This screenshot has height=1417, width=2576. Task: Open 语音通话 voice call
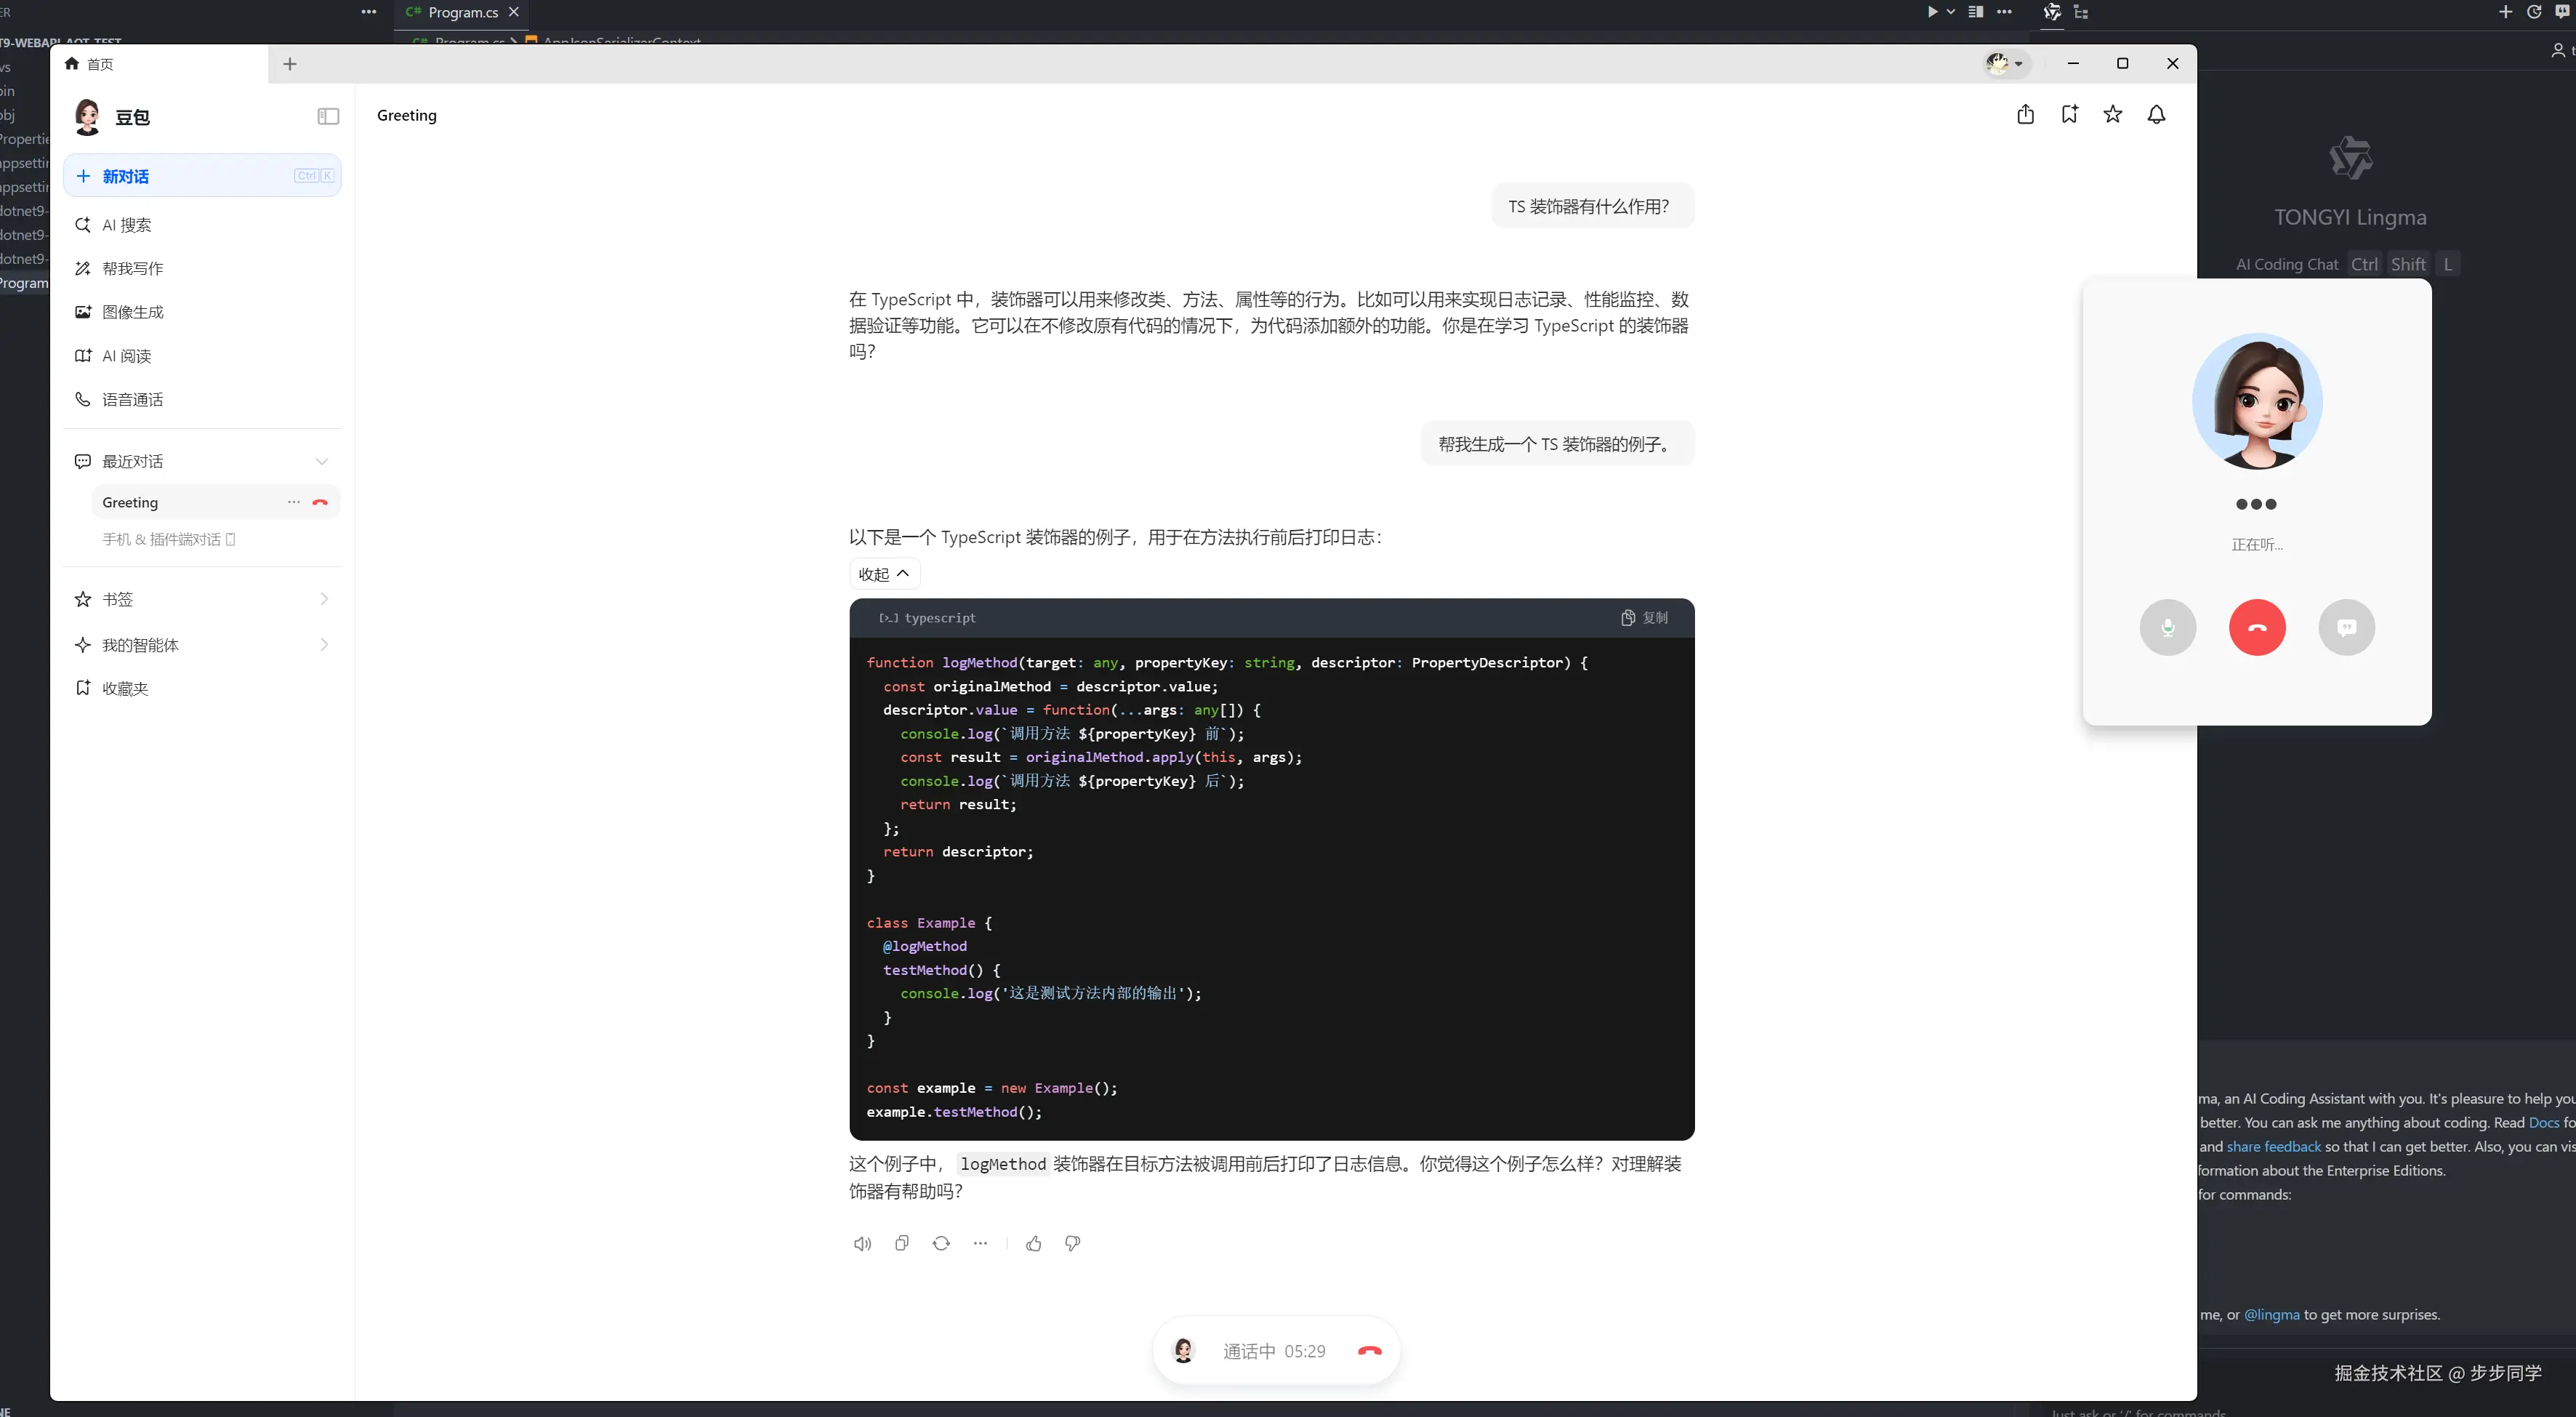click(x=202, y=399)
